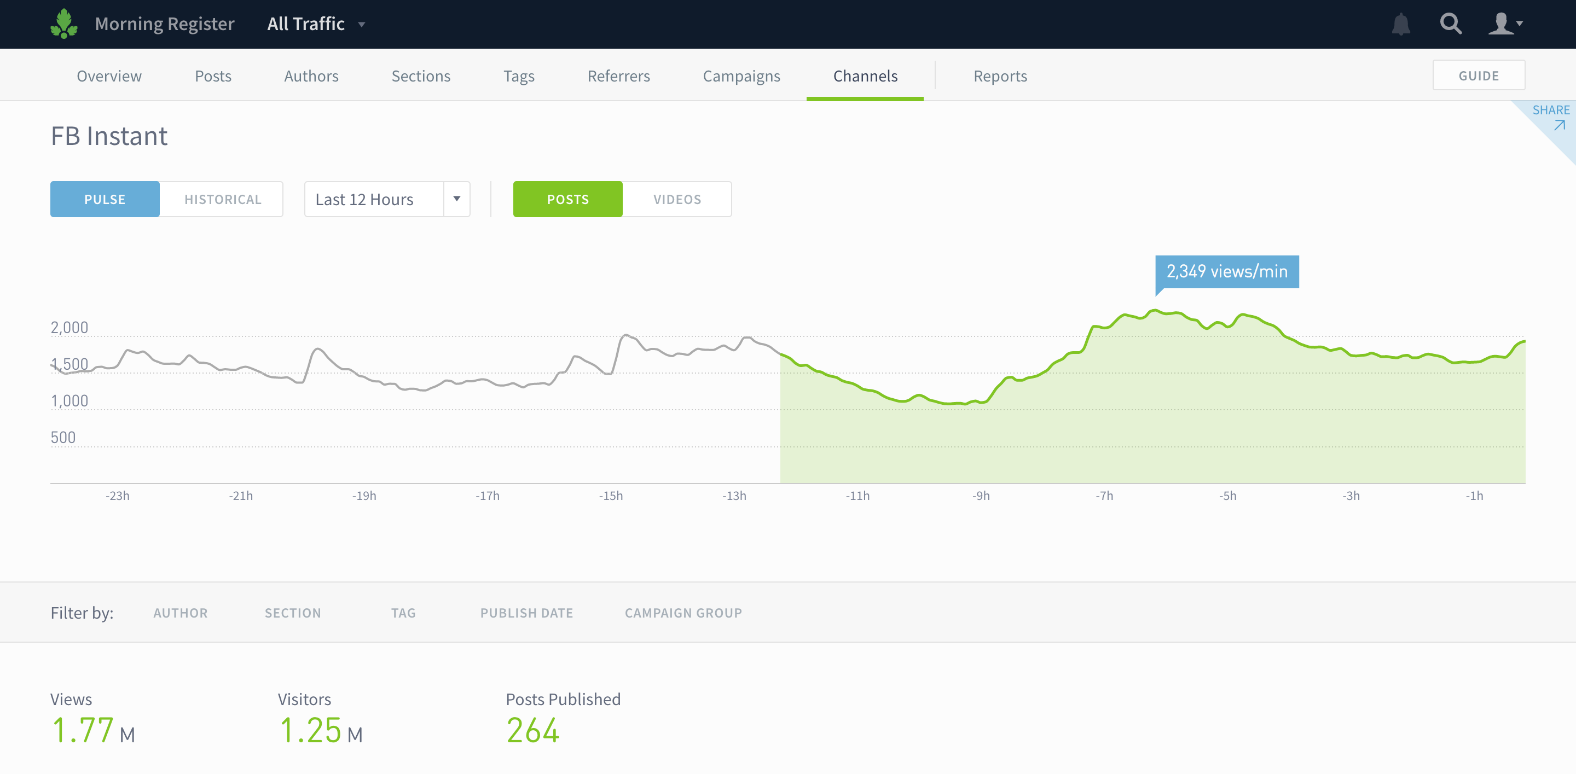Click the FB Instant heading

coord(109,136)
